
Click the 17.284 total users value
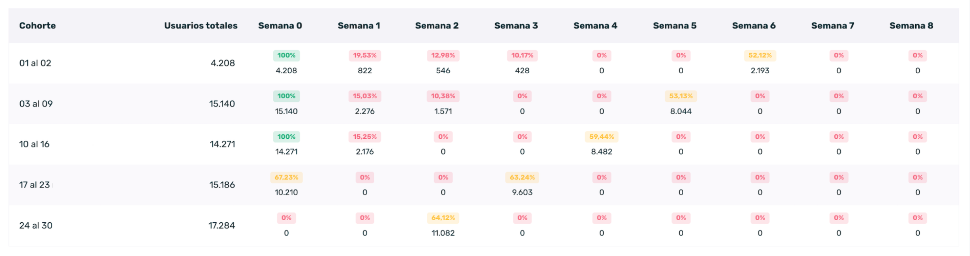[222, 225]
